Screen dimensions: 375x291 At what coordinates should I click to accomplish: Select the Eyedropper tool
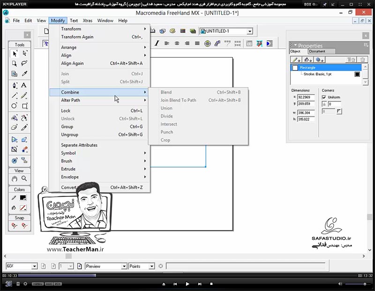click(24, 74)
